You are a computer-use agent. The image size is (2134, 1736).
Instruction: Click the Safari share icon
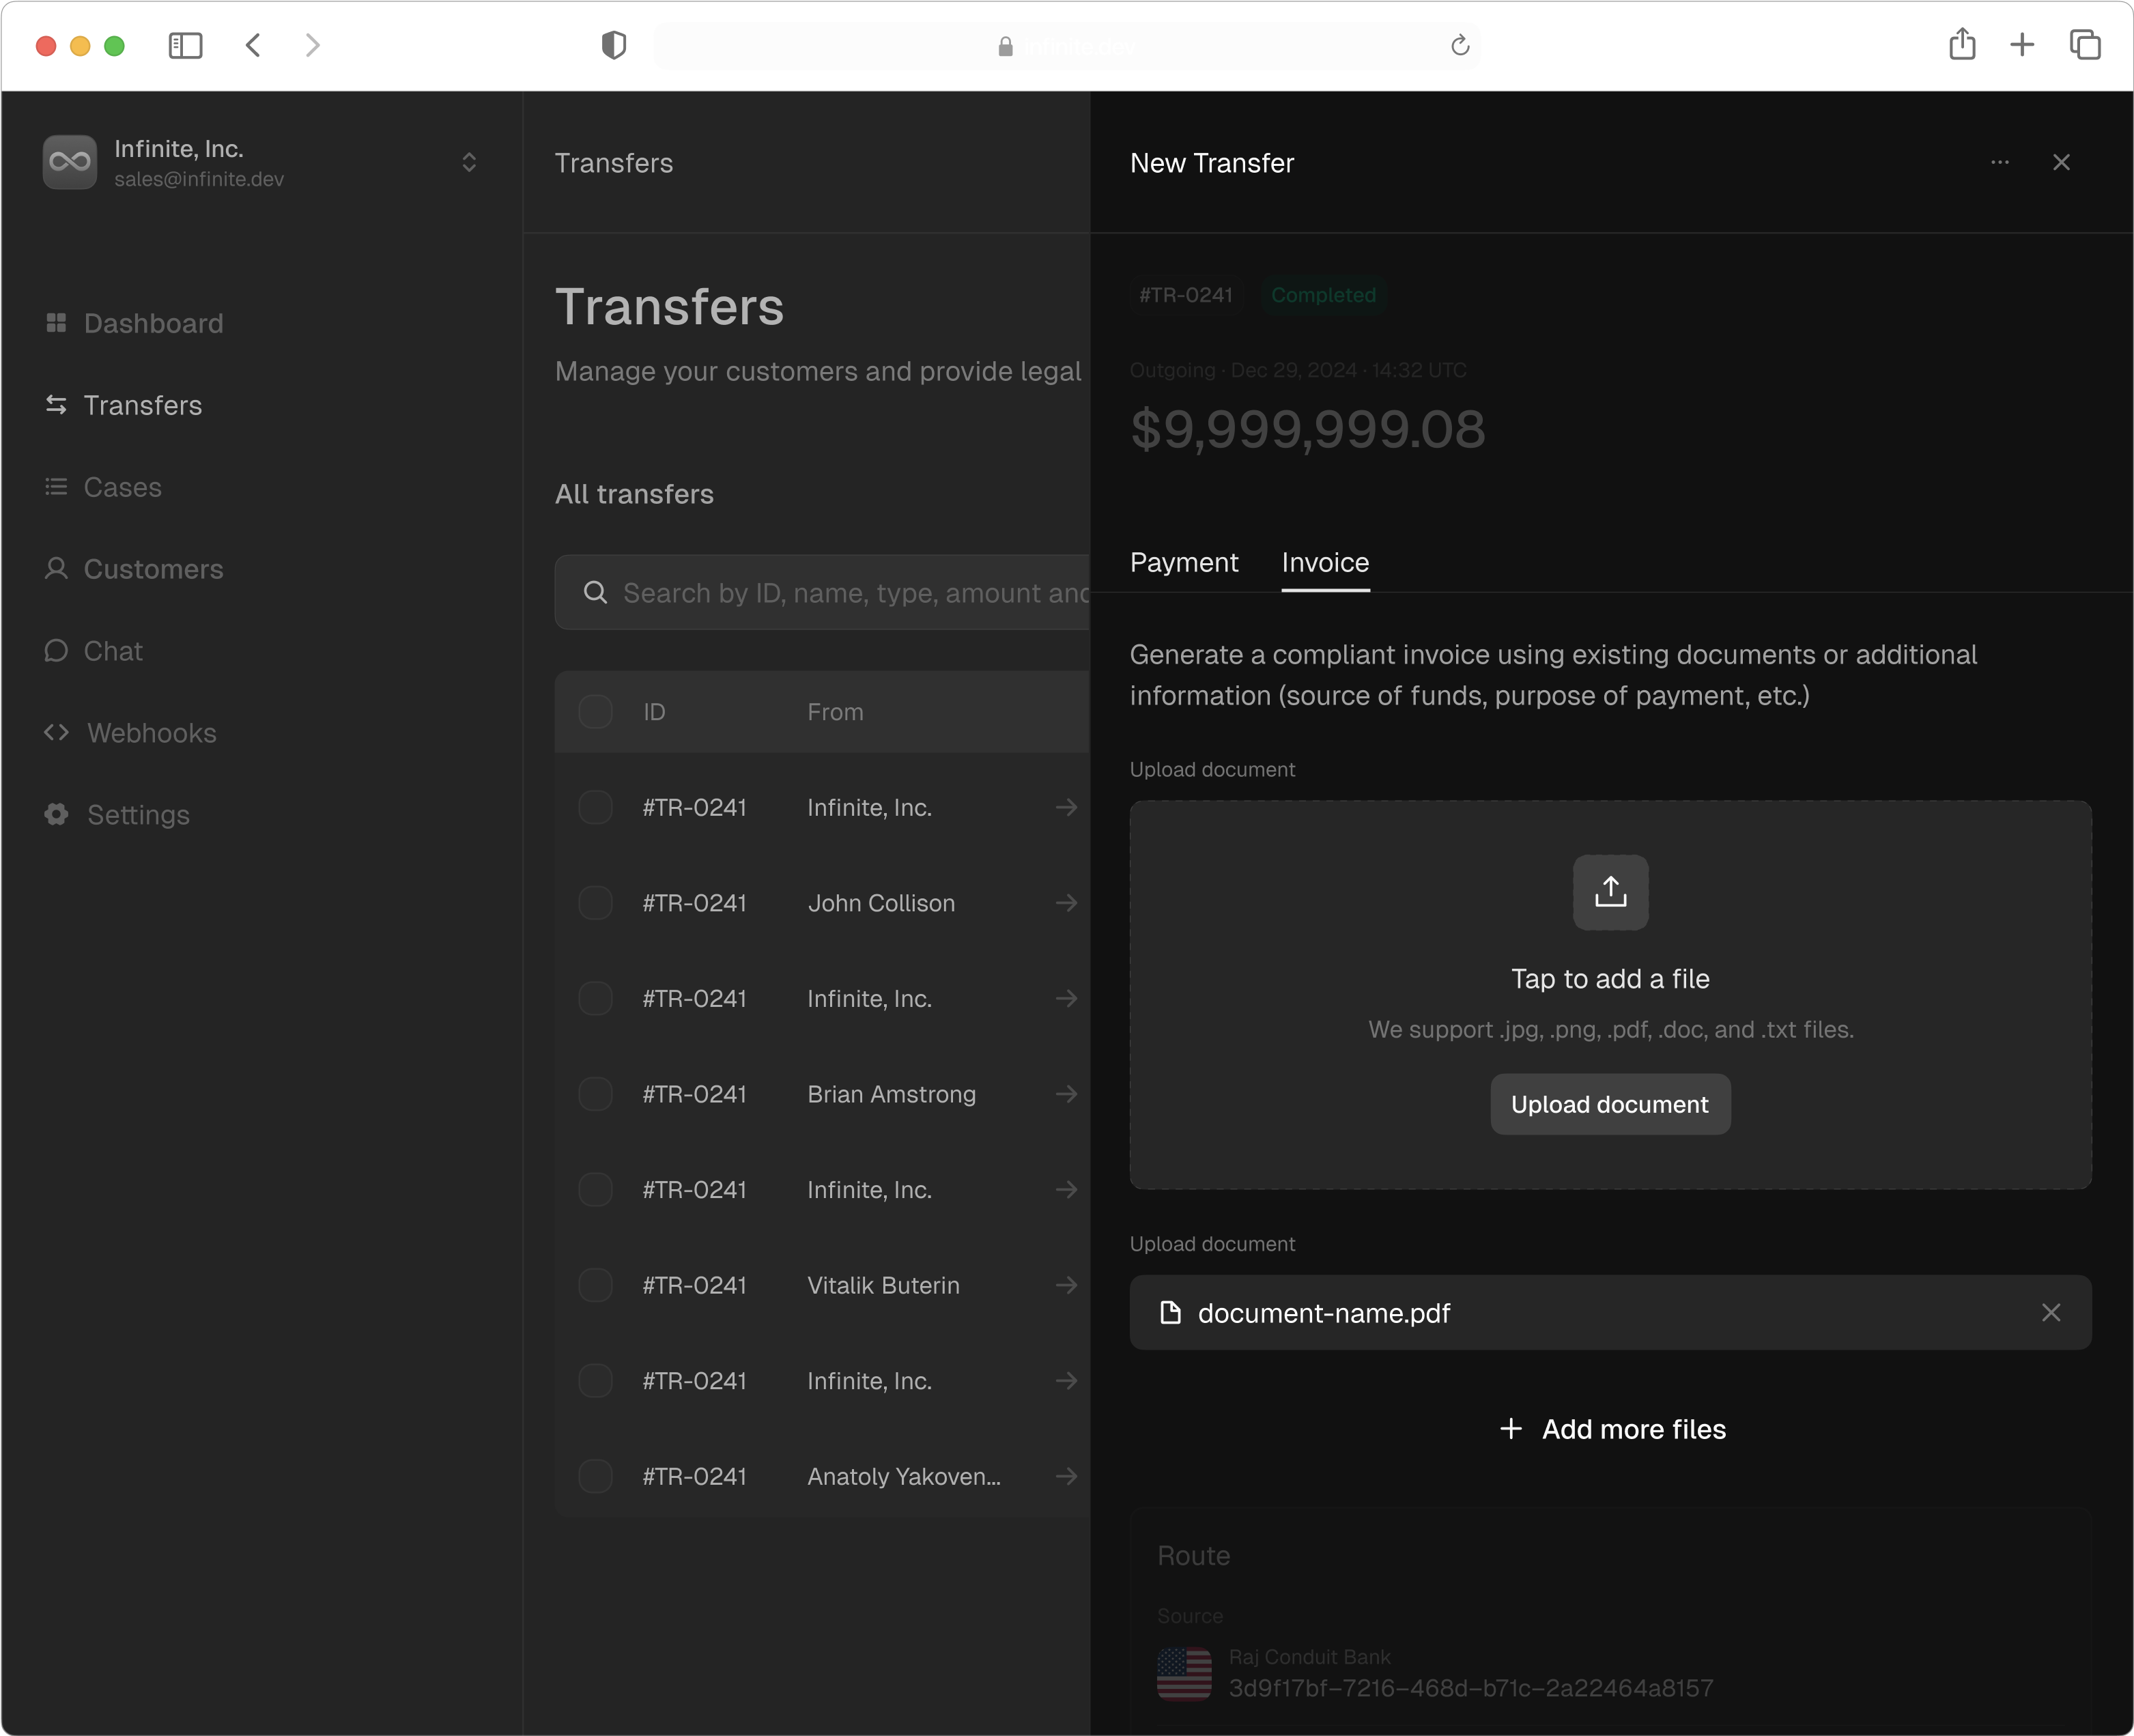pyautogui.click(x=1962, y=45)
